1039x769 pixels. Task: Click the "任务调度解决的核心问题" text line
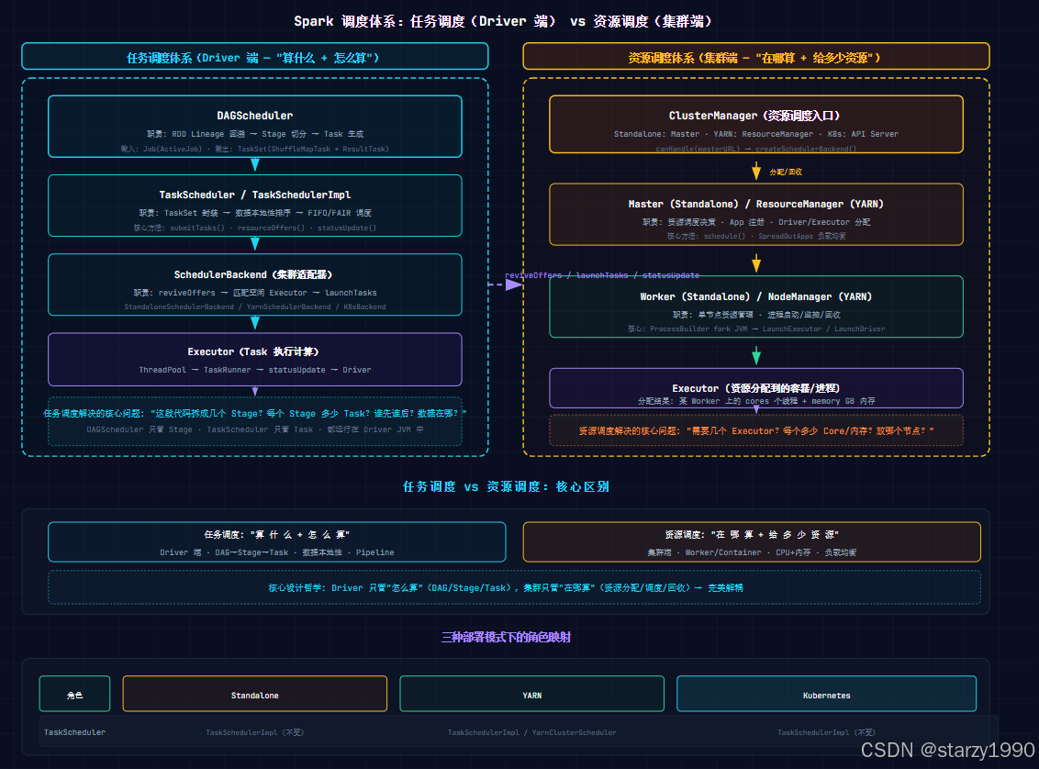(255, 413)
